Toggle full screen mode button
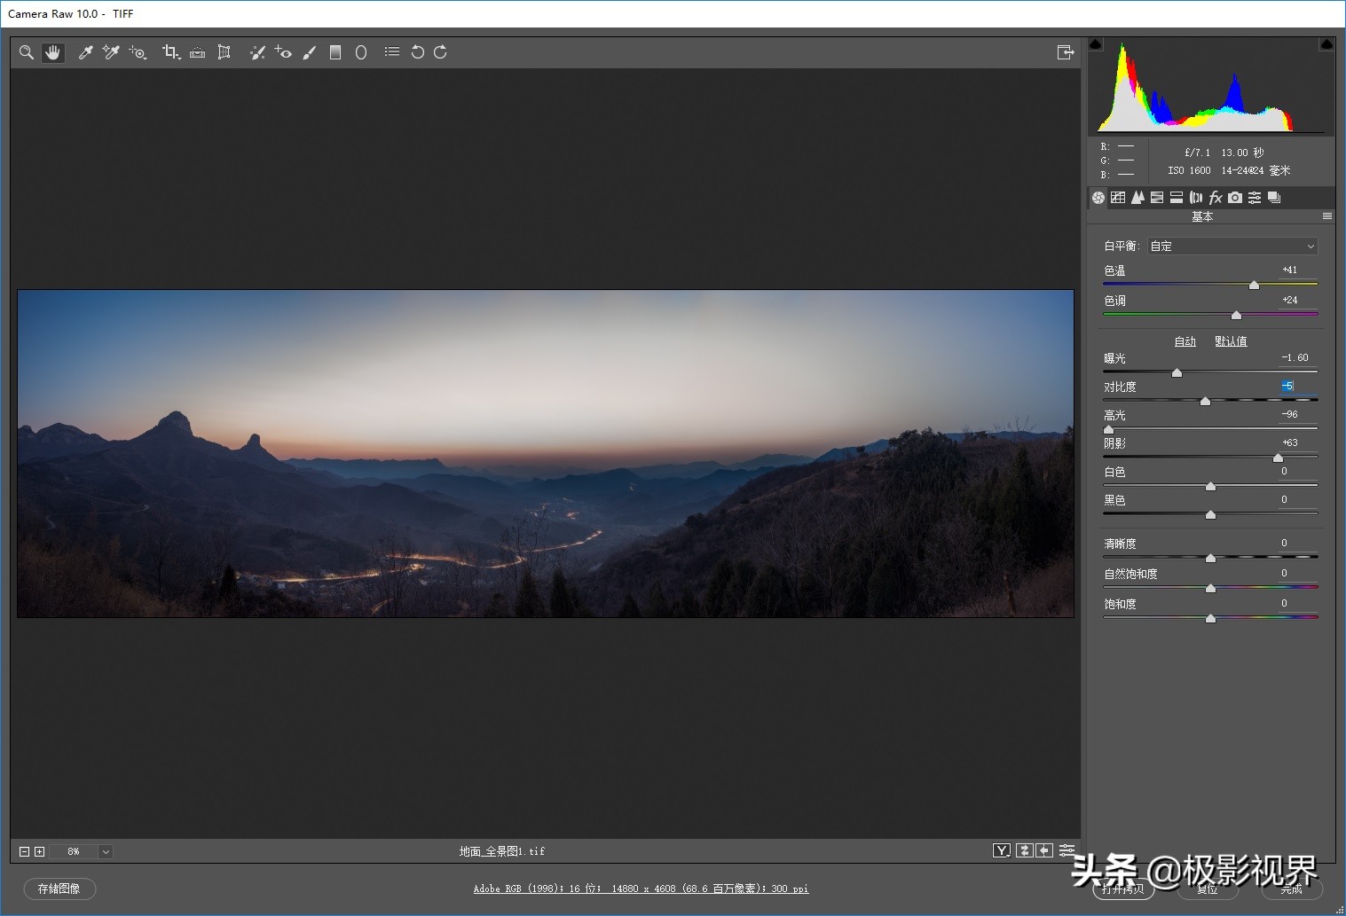 point(1066,52)
